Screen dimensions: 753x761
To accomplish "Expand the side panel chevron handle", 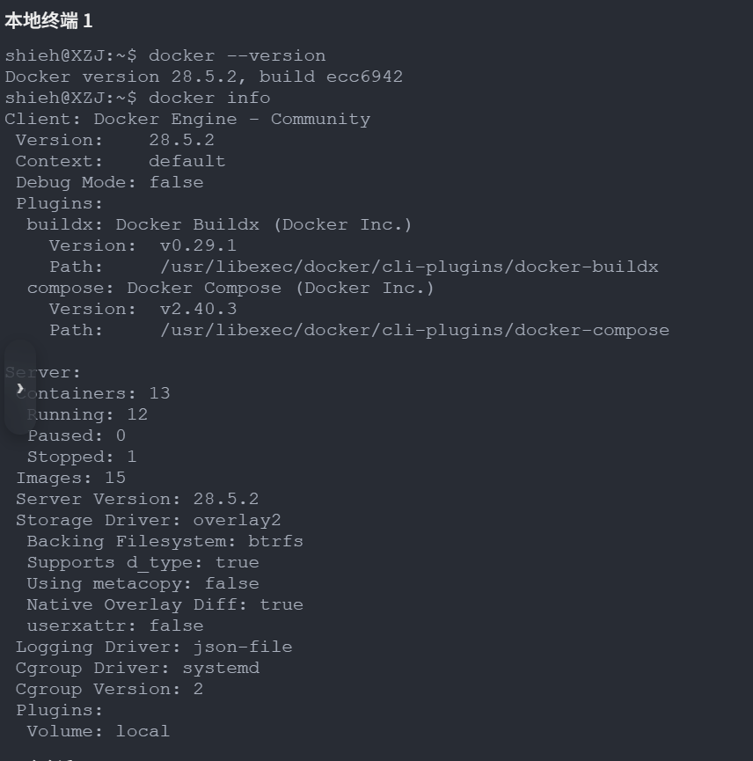I will click(19, 388).
